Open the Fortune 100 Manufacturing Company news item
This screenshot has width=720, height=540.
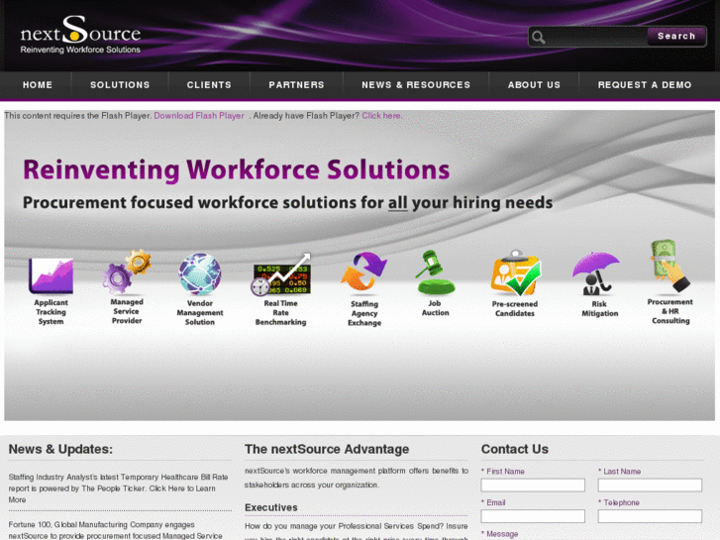116,530
